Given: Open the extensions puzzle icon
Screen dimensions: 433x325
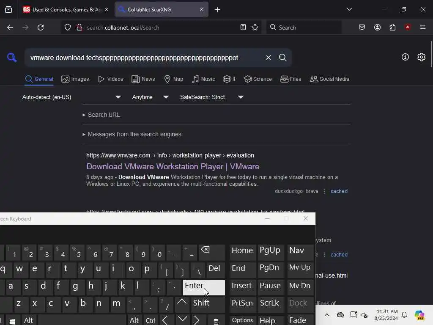Looking at the screenshot, I should click(392, 28).
